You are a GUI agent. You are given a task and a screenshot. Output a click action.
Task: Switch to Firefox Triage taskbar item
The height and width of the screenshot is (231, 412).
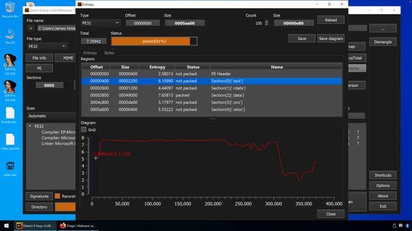pyautogui.click(x=78, y=226)
